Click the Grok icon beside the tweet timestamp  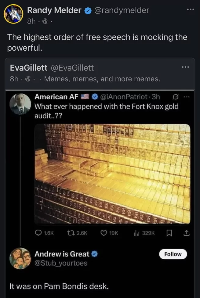pyautogui.click(x=175, y=97)
